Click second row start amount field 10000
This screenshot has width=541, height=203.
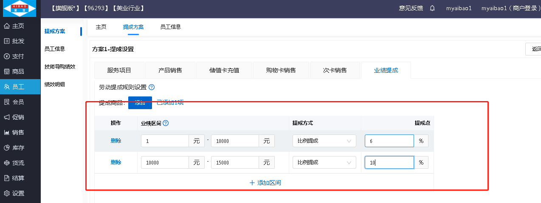(165, 162)
